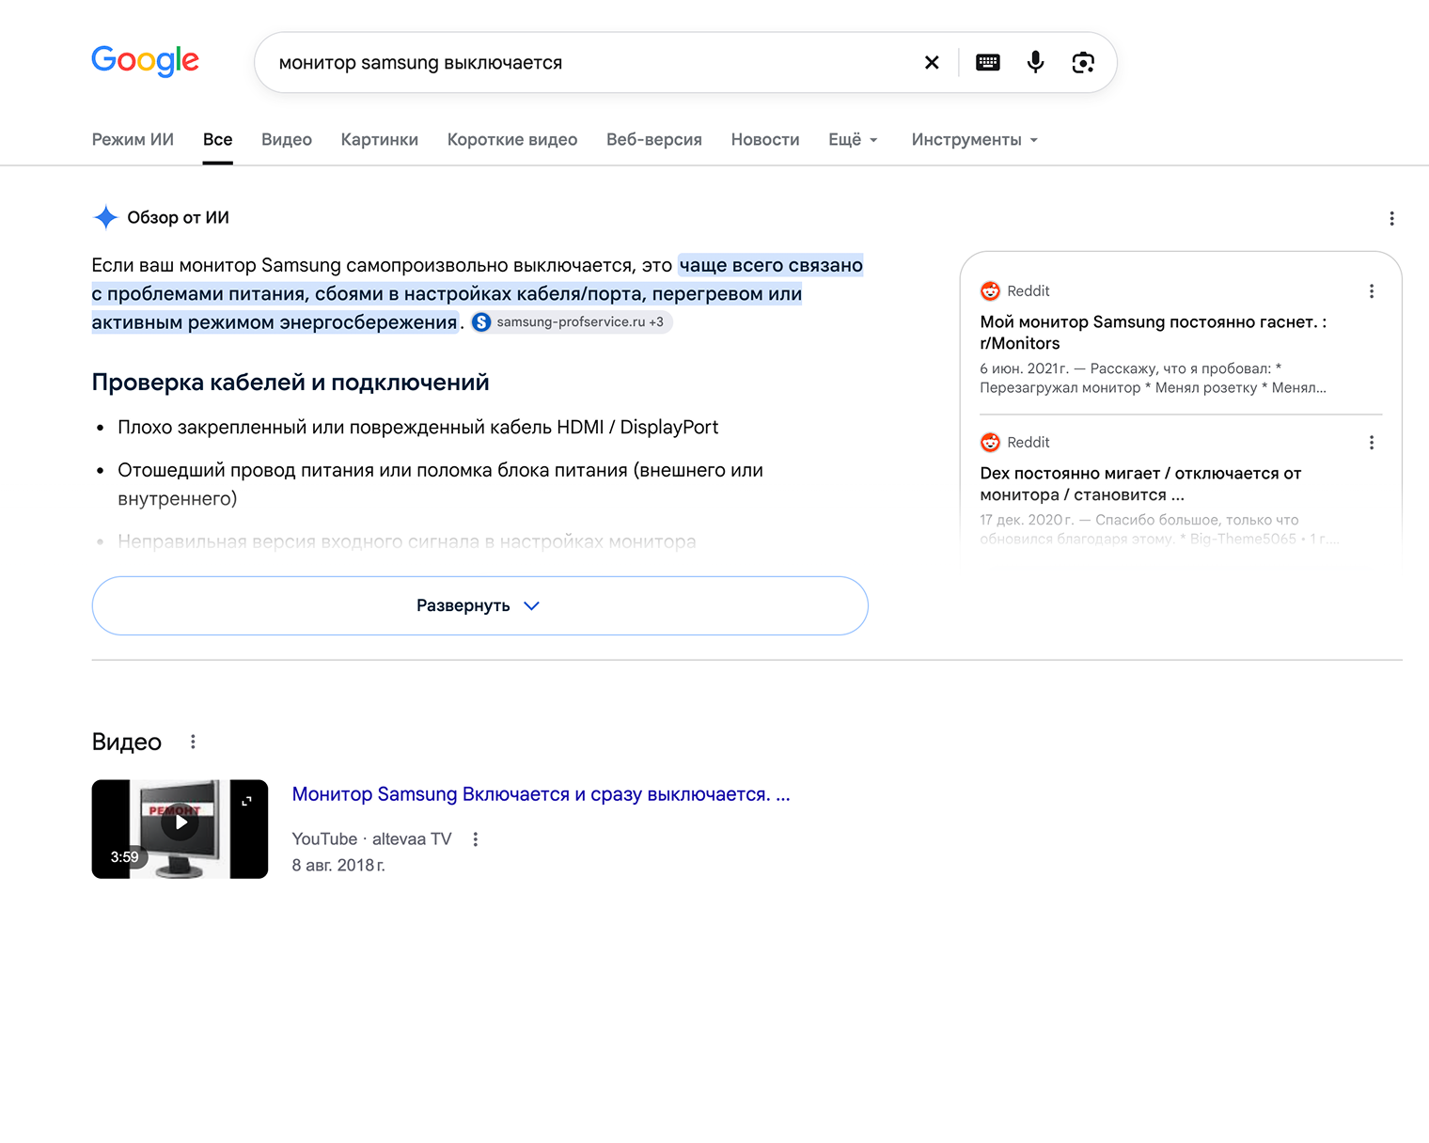Click the bullet about HDMI / DisplayPort cable
The height and width of the screenshot is (1143, 1429).
[x=418, y=428]
